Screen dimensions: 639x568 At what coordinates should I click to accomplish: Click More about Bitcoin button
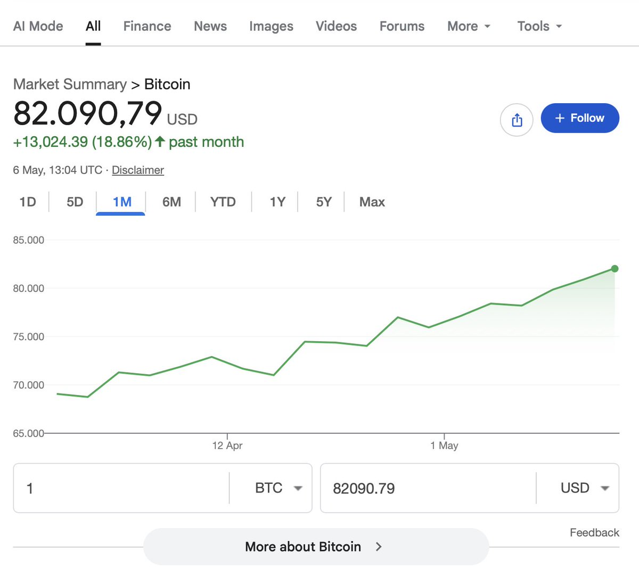[316, 547]
